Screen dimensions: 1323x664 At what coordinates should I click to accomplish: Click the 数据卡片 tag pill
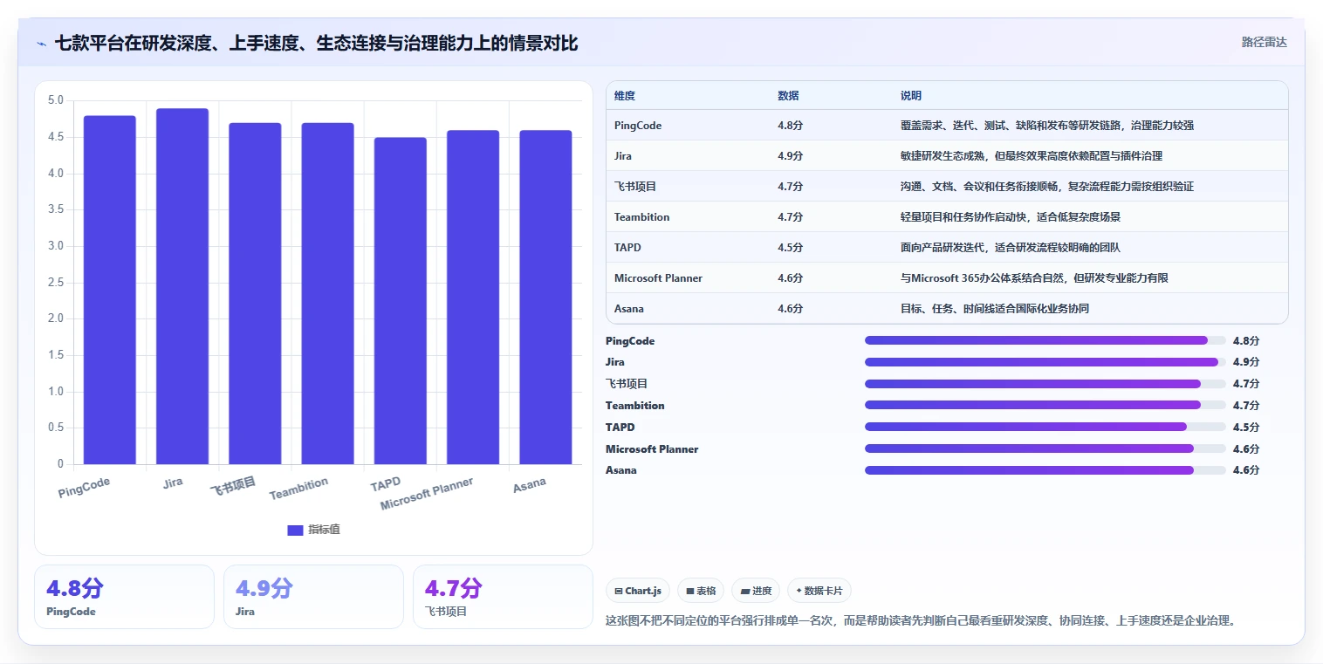(x=819, y=591)
